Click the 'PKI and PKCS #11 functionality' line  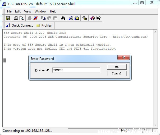60,49
